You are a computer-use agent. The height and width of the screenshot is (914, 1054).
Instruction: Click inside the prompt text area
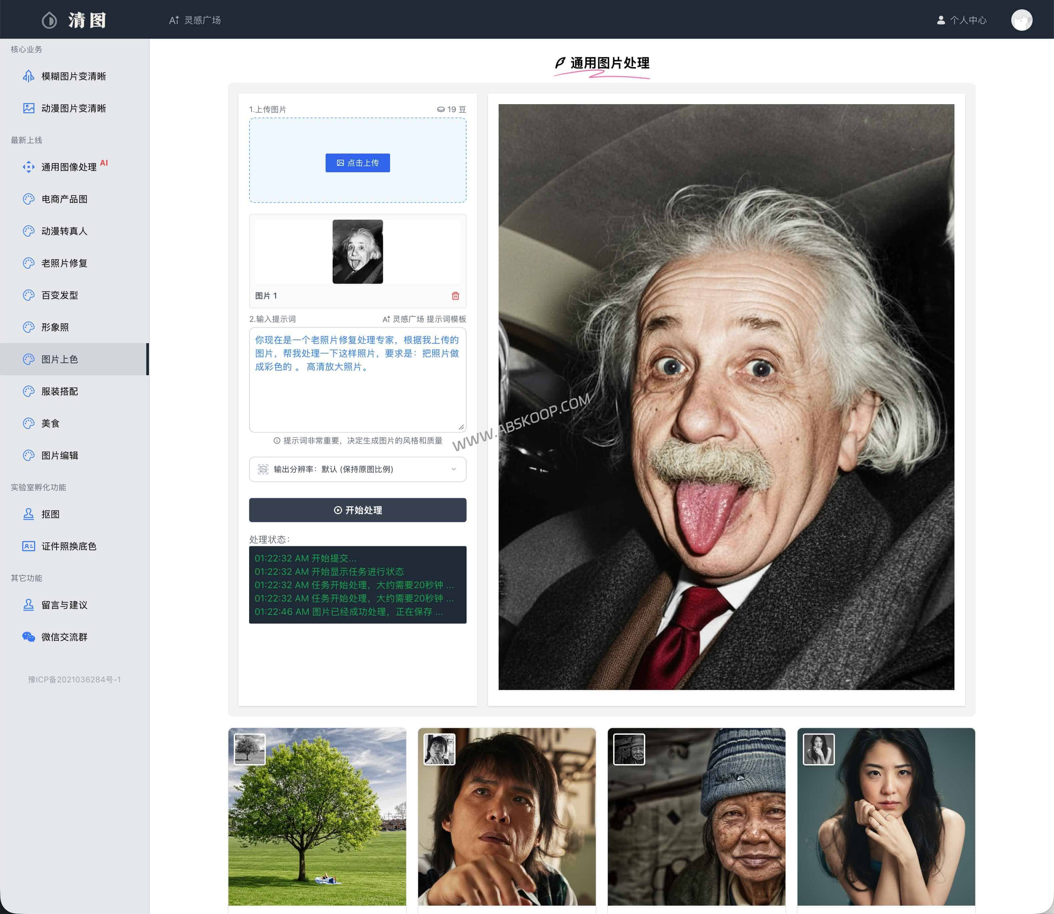click(x=357, y=398)
